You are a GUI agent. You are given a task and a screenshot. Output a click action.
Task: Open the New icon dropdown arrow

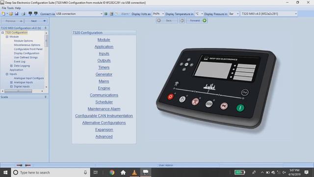click(x=7, y=14)
